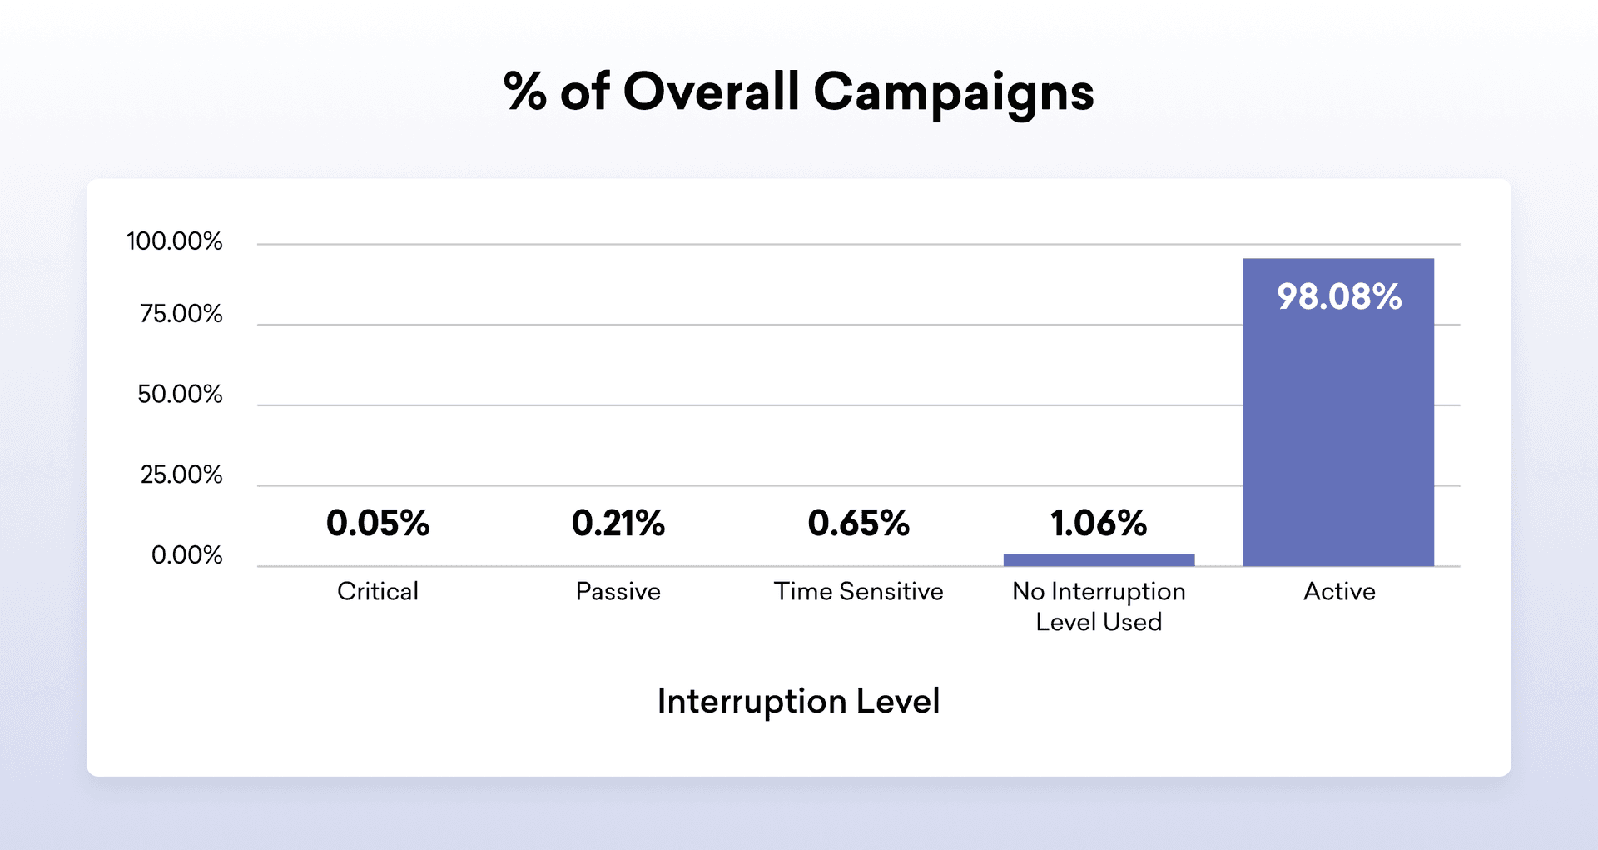1598x850 pixels.
Task: Select the Passive category label
Action: pyautogui.click(x=618, y=591)
